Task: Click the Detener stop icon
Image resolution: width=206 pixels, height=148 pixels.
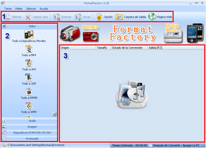Action: pos(57,17)
